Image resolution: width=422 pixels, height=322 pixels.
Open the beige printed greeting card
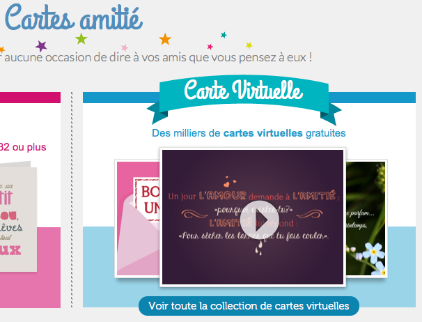click(x=18, y=217)
